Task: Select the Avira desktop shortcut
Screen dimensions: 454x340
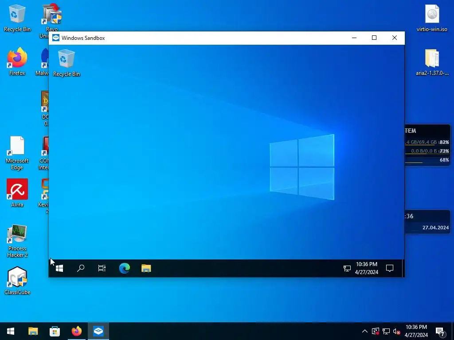Action: [x=17, y=193]
